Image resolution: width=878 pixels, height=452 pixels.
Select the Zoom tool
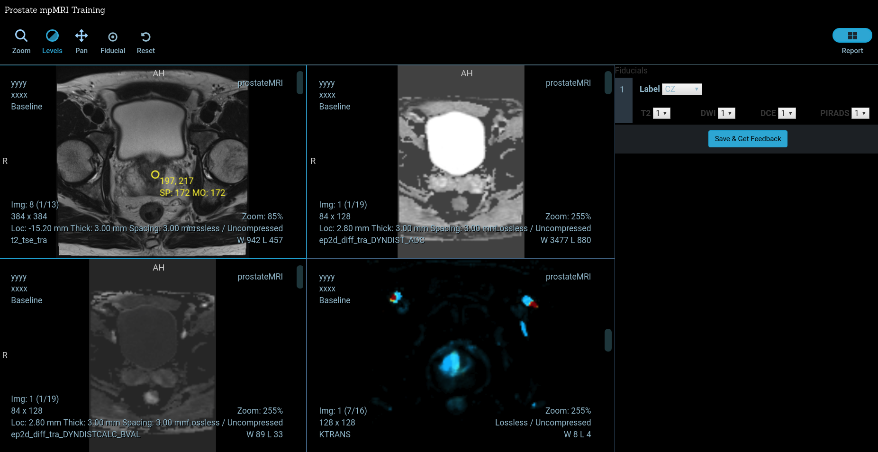point(21,41)
